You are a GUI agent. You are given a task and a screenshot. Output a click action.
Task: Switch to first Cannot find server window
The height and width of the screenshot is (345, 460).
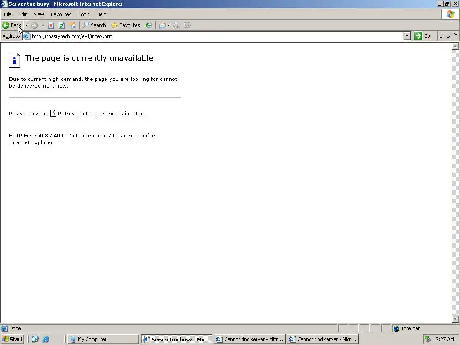point(250,339)
